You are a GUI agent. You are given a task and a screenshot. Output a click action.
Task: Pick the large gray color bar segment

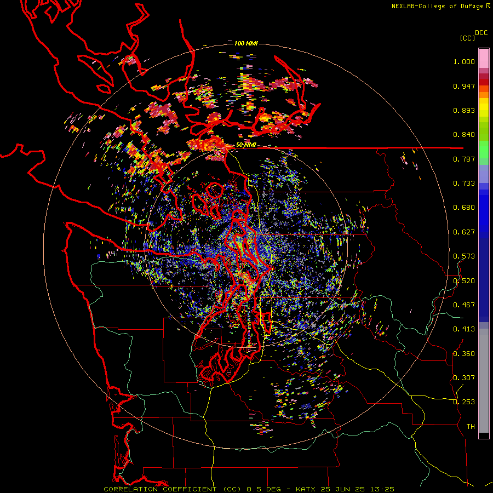(484, 381)
